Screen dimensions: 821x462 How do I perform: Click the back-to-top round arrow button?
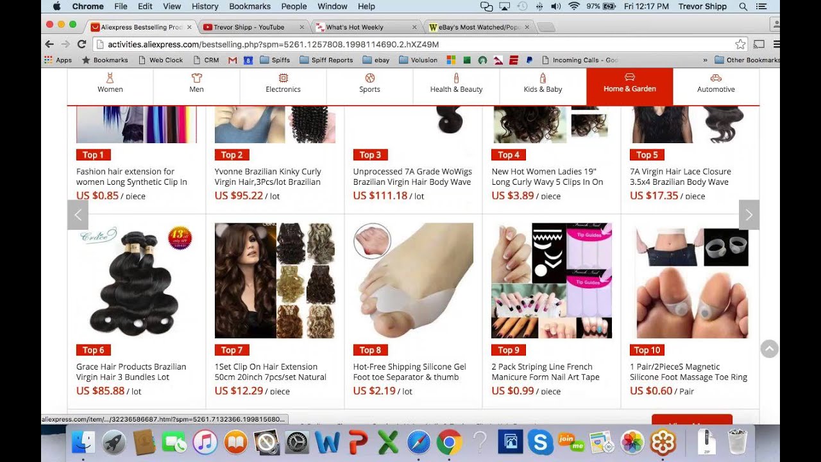point(769,348)
